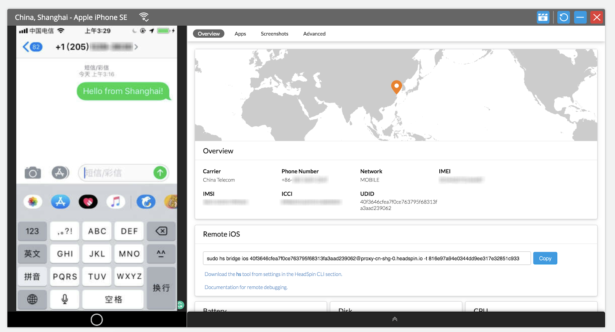Tap the battery icon in phone status bar

(164, 31)
